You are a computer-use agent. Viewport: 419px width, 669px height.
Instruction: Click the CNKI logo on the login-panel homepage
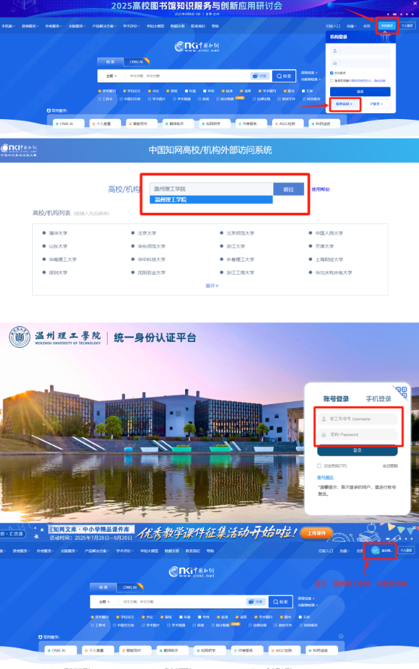(x=197, y=46)
